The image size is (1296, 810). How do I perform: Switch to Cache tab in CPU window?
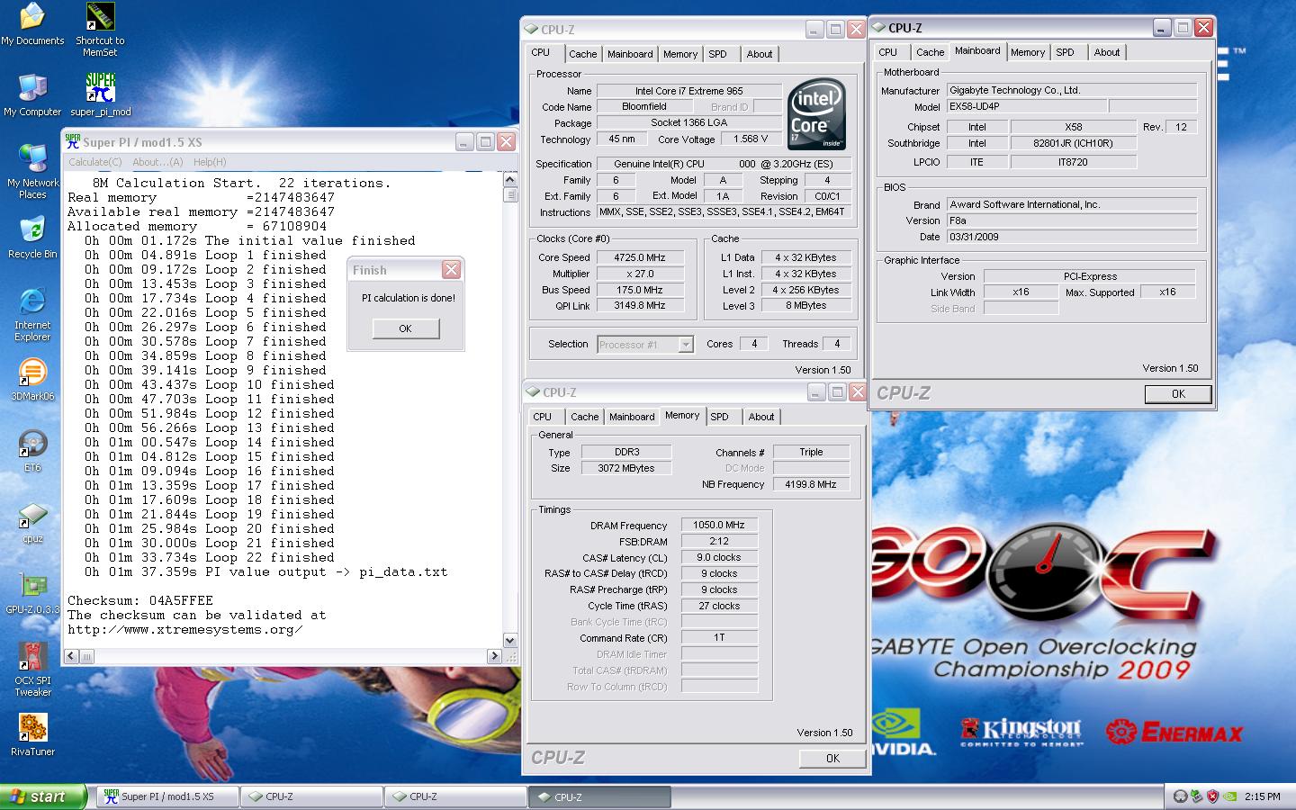click(582, 54)
